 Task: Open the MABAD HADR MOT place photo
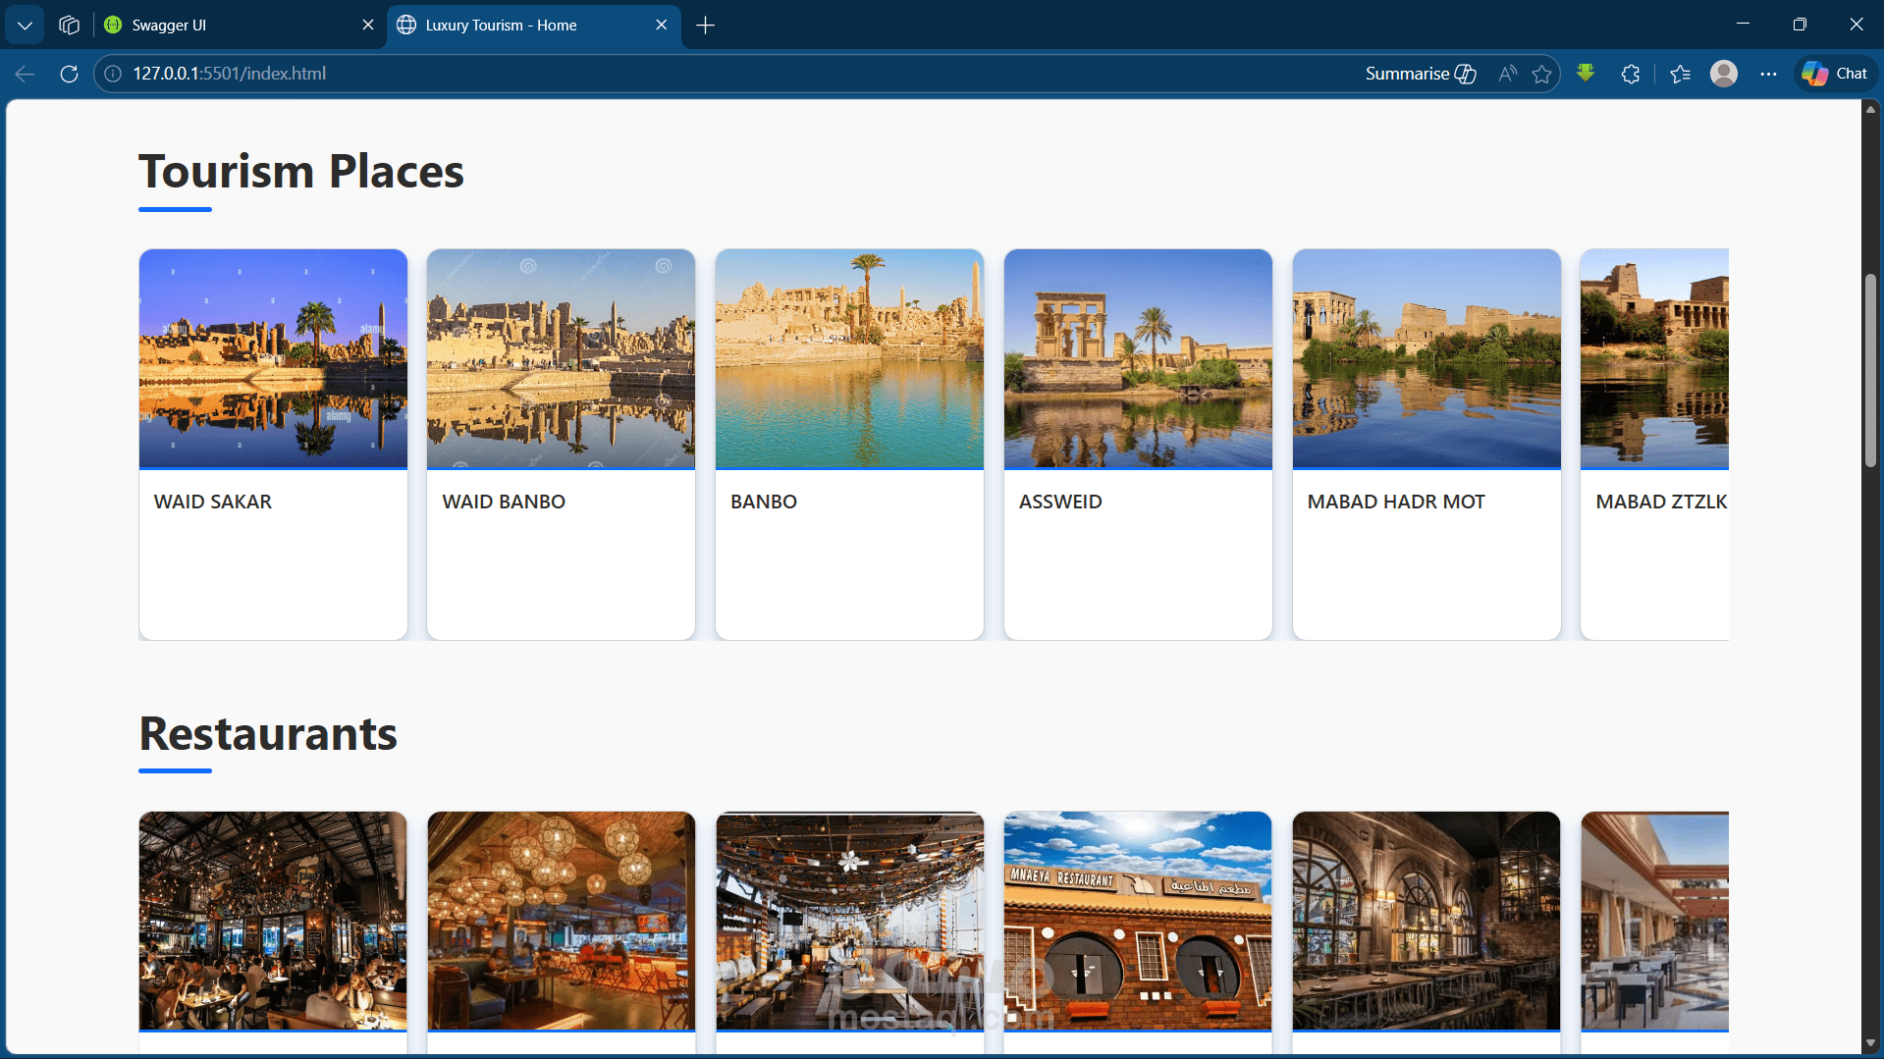[1426, 358]
